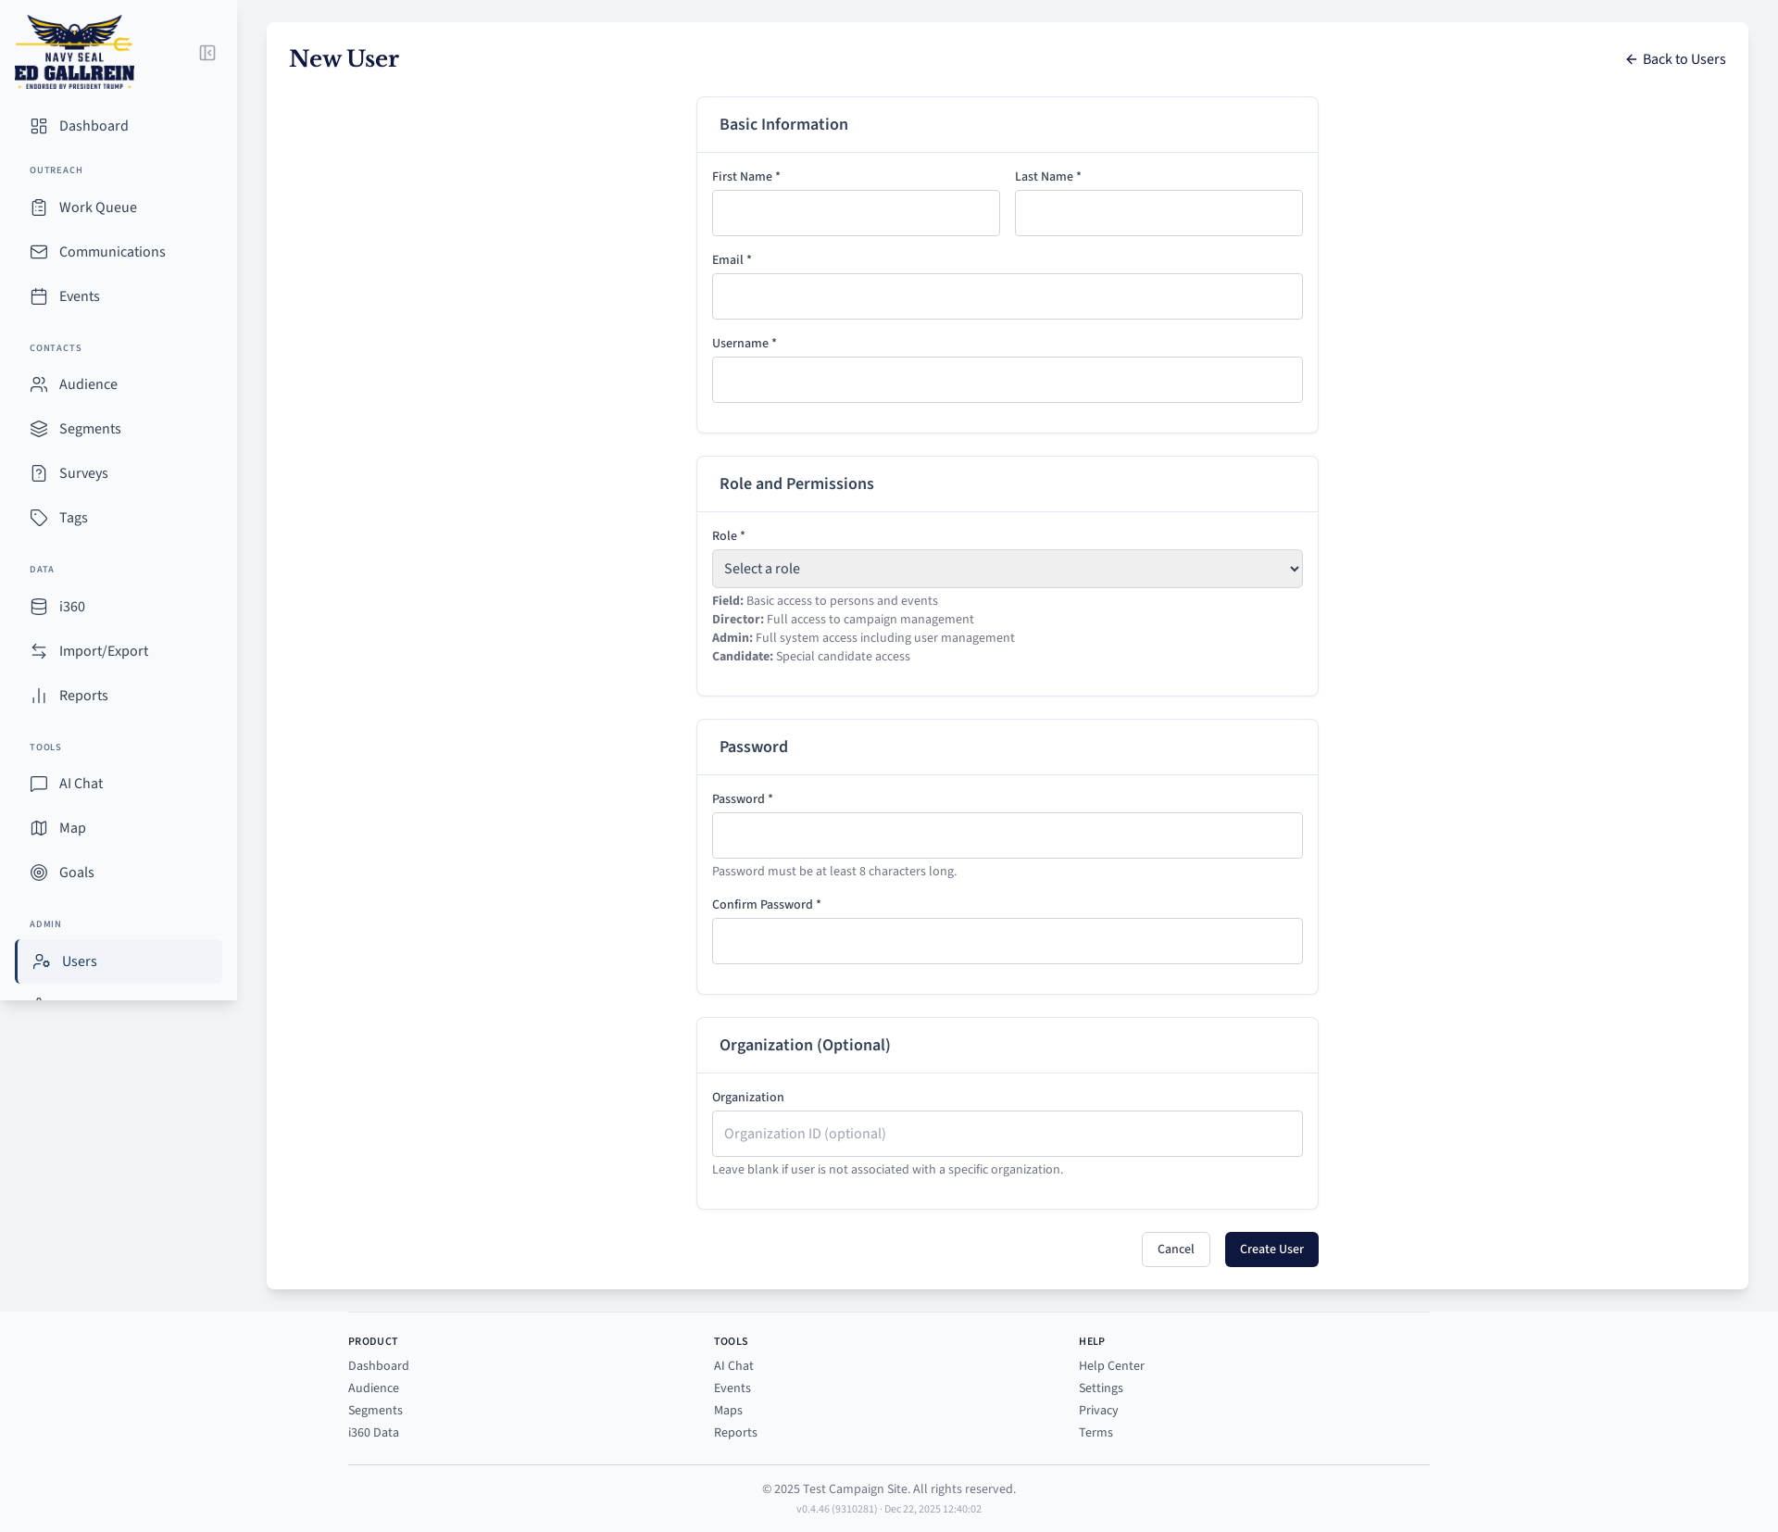This screenshot has width=1778, height=1532.
Task: Click the Segments layers icon
Action: click(x=39, y=429)
